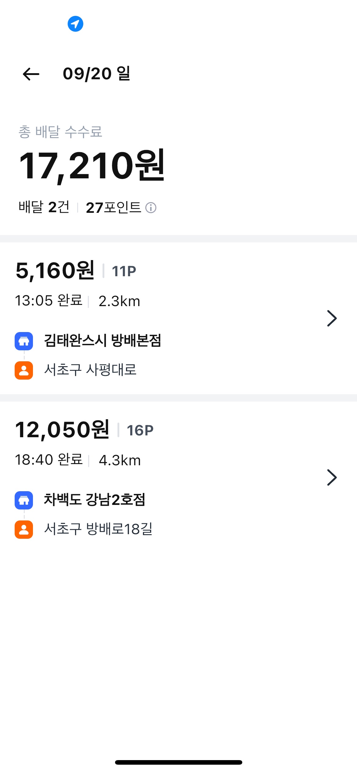The width and height of the screenshot is (357, 772).
Task: Select the 12,050원 delivery amount
Action: [62, 430]
